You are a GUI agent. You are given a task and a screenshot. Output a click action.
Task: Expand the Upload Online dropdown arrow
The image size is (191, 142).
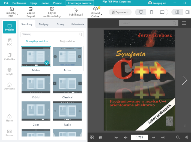pyautogui.click(x=101, y=14)
